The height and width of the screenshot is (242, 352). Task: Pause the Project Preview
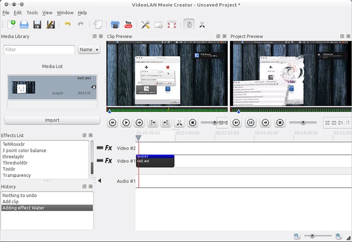(250, 122)
